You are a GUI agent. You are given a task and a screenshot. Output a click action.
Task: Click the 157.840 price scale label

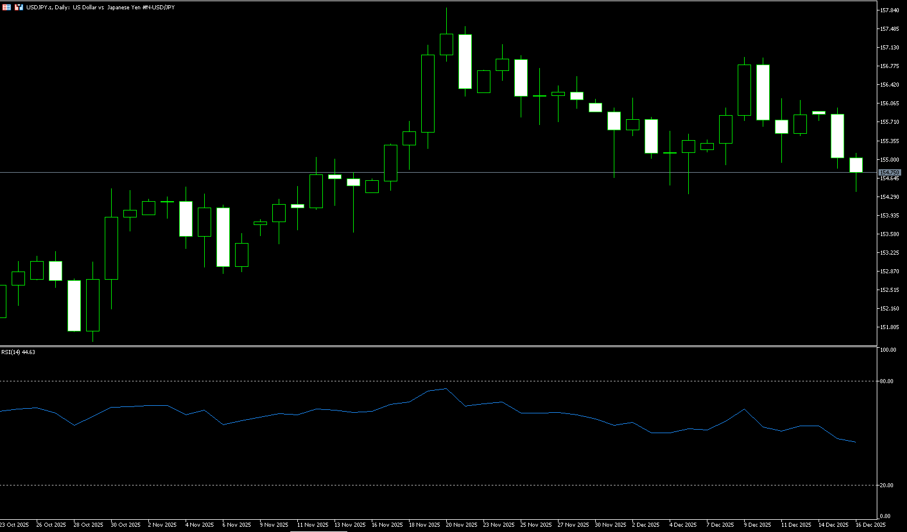coord(890,10)
